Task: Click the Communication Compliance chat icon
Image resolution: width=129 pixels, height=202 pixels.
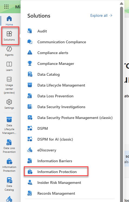Action: (30, 42)
